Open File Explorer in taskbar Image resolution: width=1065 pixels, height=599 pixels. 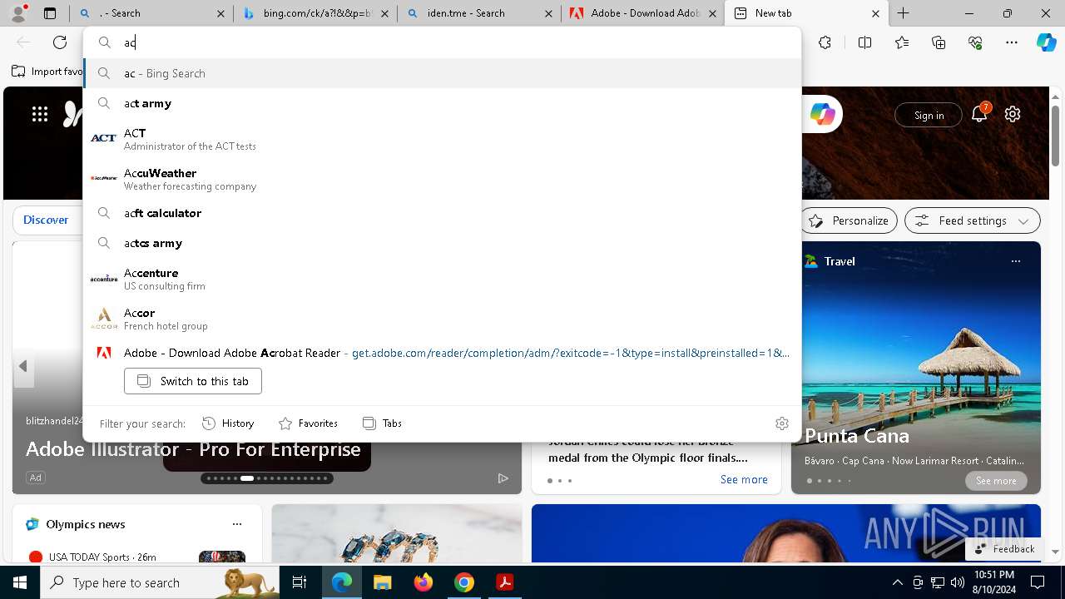(x=382, y=582)
